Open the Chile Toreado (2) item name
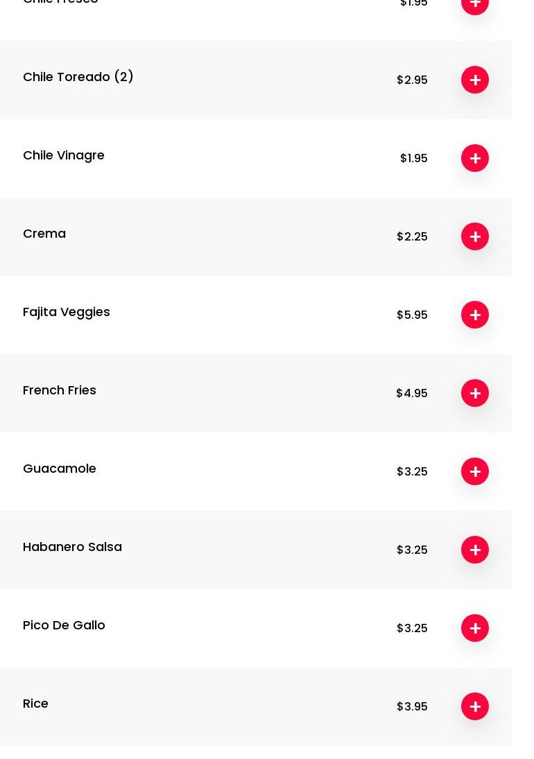Image resolution: width=534 pixels, height=759 pixels. click(x=78, y=77)
